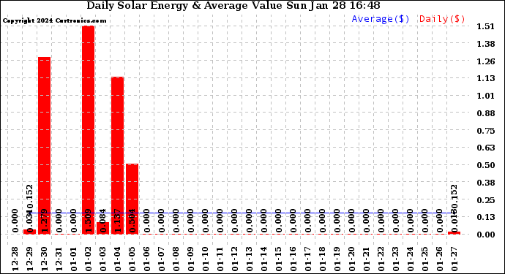505x274 pixels.
Task: Click the 1.51 y-axis label
Action: pos(486,26)
